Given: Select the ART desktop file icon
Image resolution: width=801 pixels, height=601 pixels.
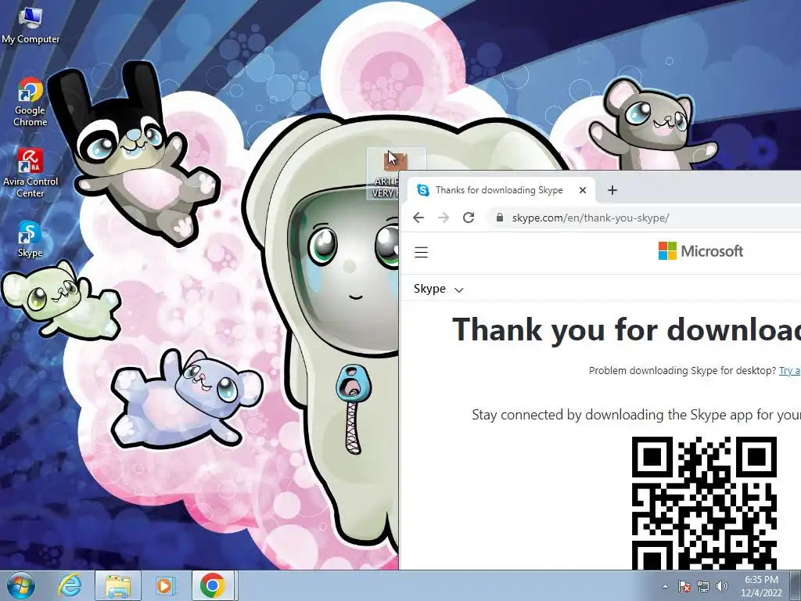Looking at the screenshot, I should [x=383, y=174].
